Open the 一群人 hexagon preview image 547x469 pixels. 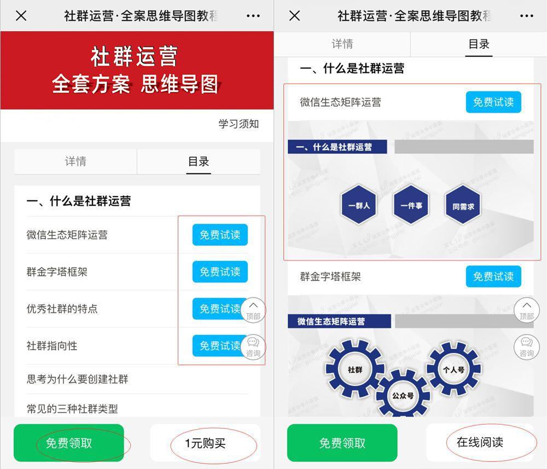coord(359,205)
